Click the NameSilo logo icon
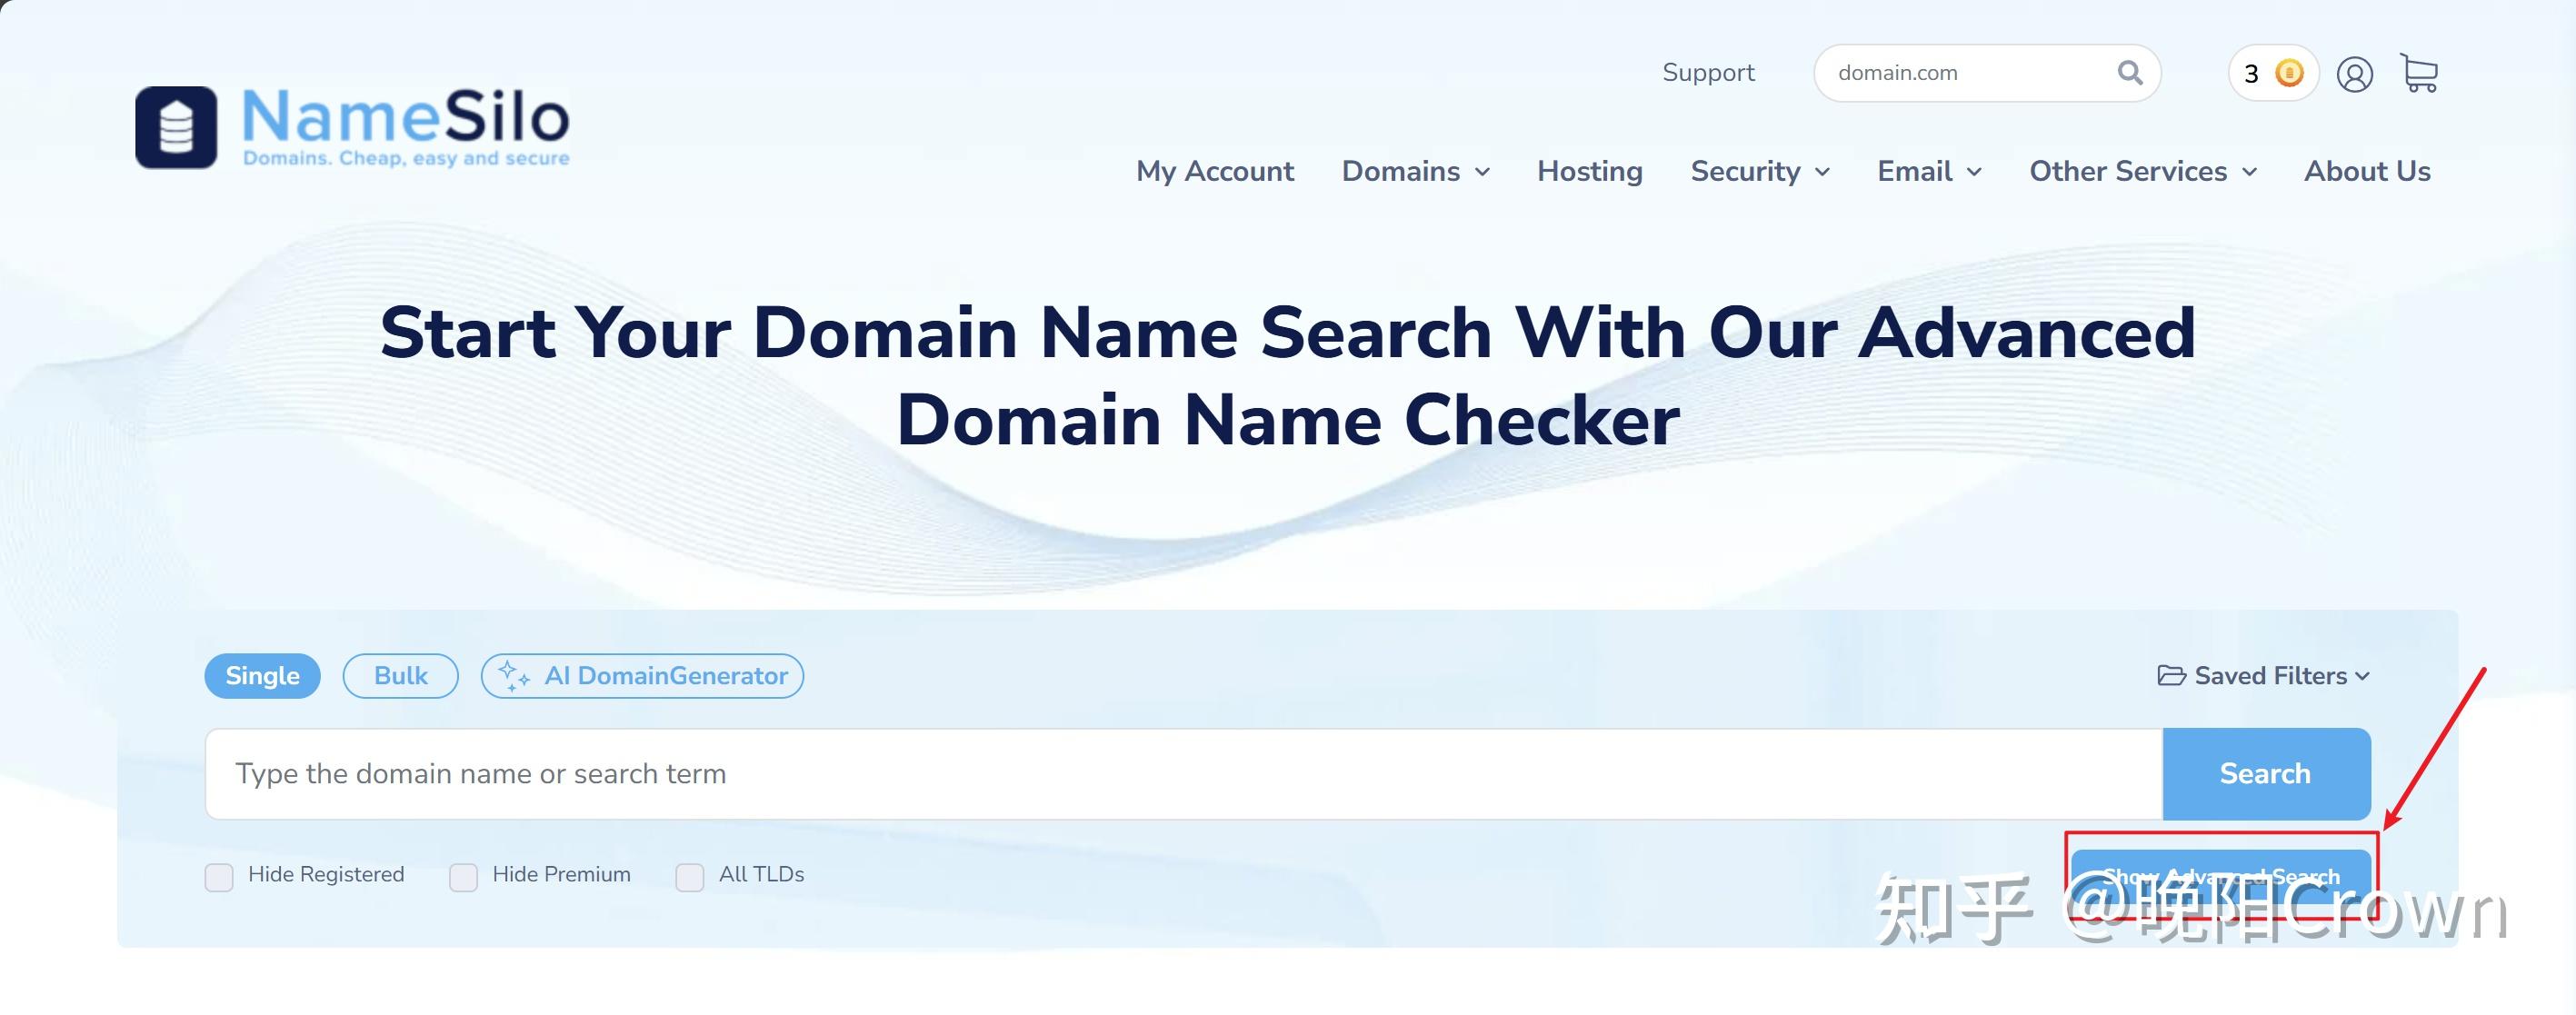Viewport: 2576px width, 1015px height. (x=176, y=127)
